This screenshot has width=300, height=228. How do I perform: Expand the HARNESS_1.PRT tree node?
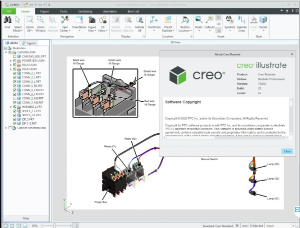pyautogui.click(x=10, y=106)
